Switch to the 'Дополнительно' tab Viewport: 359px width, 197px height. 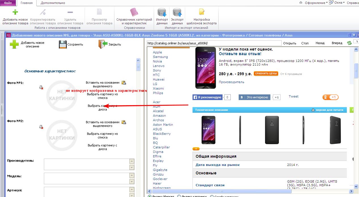click(53, 3)
